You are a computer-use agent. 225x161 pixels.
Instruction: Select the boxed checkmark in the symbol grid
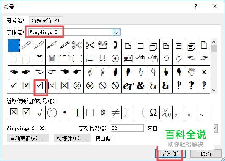[39, 86]
